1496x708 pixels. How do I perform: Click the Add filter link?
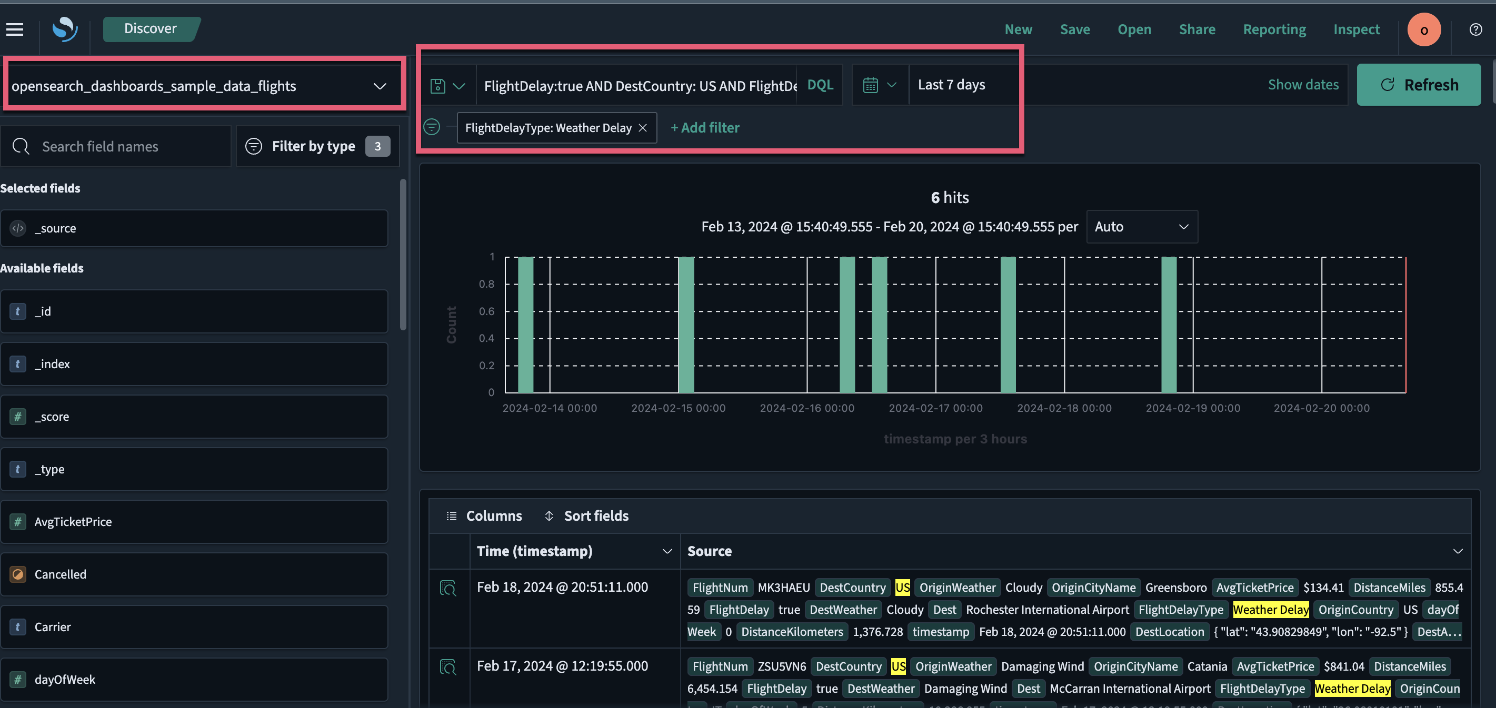point(704,127)
